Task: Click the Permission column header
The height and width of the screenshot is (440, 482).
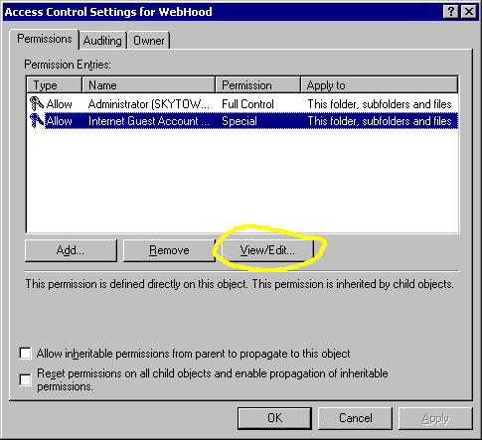Action: point(258,85)
